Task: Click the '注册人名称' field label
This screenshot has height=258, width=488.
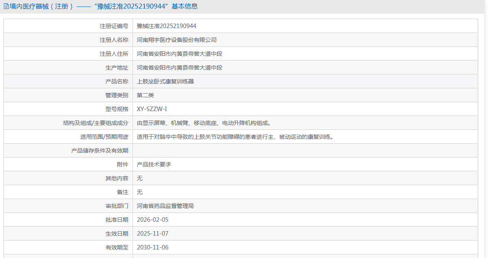Action: tap(114, 40)
